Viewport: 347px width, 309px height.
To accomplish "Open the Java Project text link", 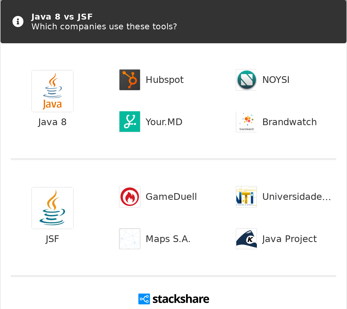I will 289,239.
